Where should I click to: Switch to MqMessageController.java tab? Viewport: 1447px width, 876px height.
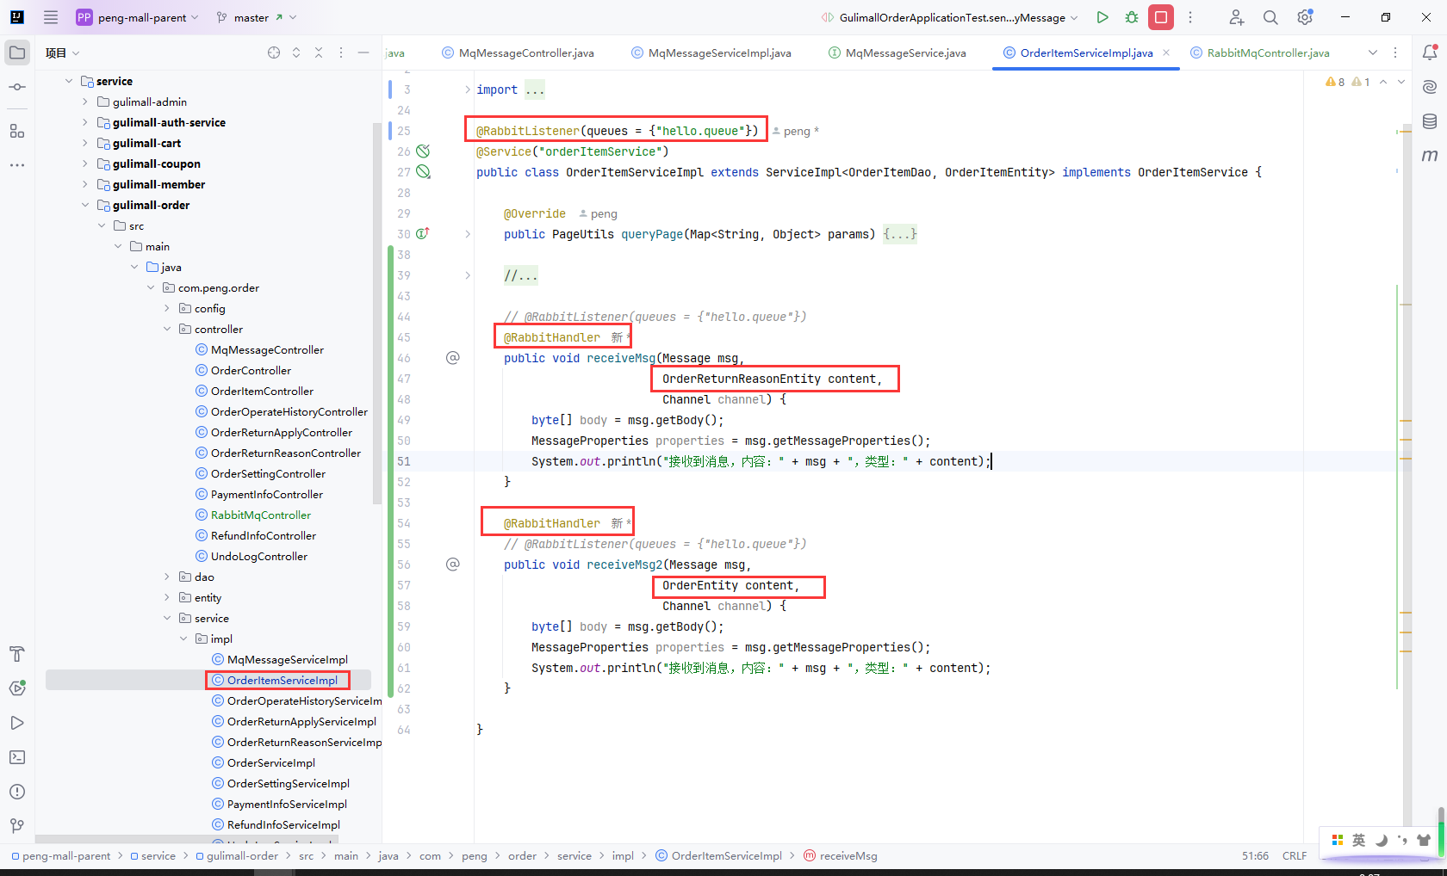pos(518,52)
